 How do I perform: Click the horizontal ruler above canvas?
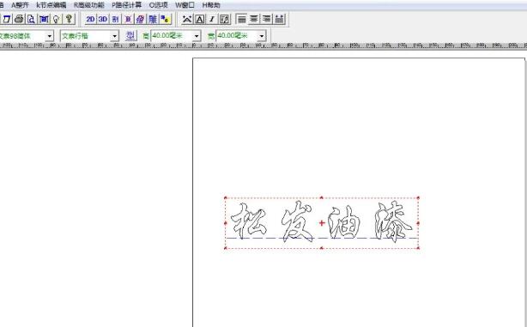[x=263, y=45]
